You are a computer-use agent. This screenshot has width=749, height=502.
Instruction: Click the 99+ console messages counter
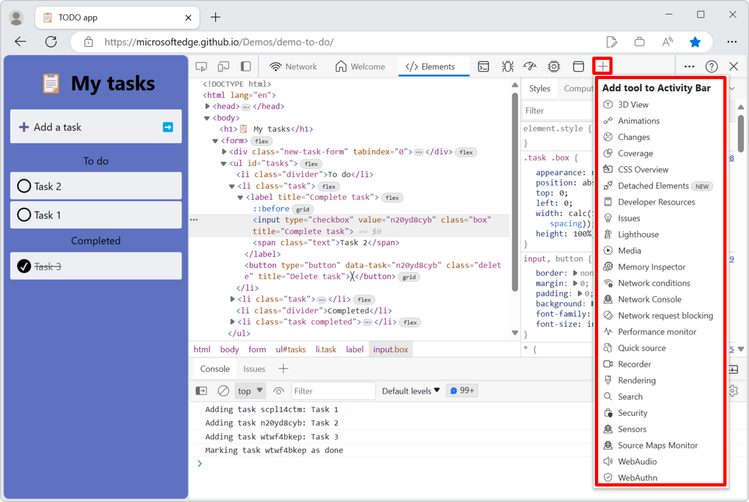tap(461, 390)
